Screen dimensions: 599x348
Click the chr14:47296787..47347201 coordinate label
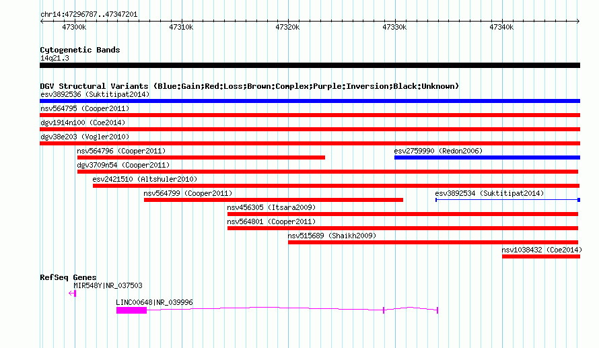[x=89, y=15]
